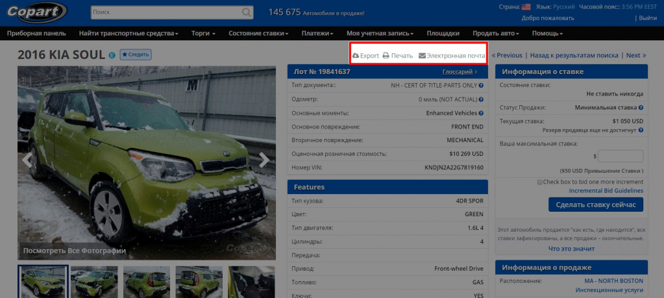Check box to bid one more increment
This screenshot has height=298, width=664.
[539, 182]
